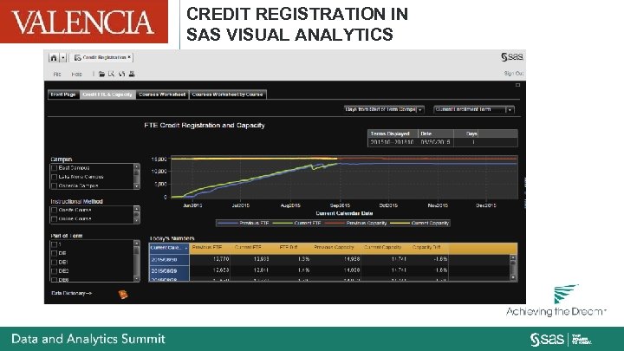The width and height of the screenshot is (624, 351).
Task: Click Campus list scroll up arrow
Action: coord(137,166)
